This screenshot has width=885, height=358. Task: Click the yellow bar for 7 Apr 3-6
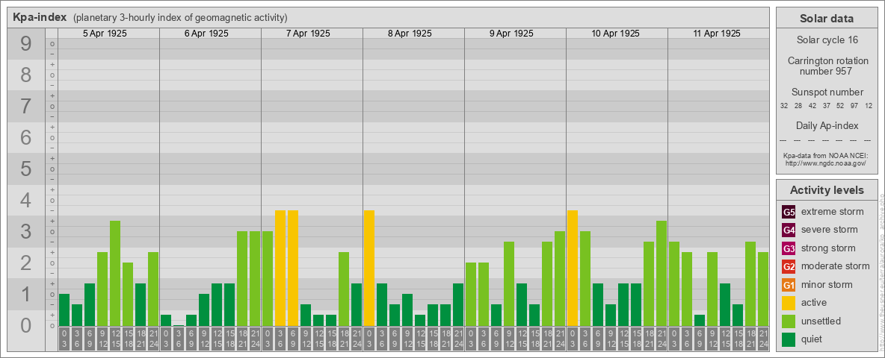280,268
